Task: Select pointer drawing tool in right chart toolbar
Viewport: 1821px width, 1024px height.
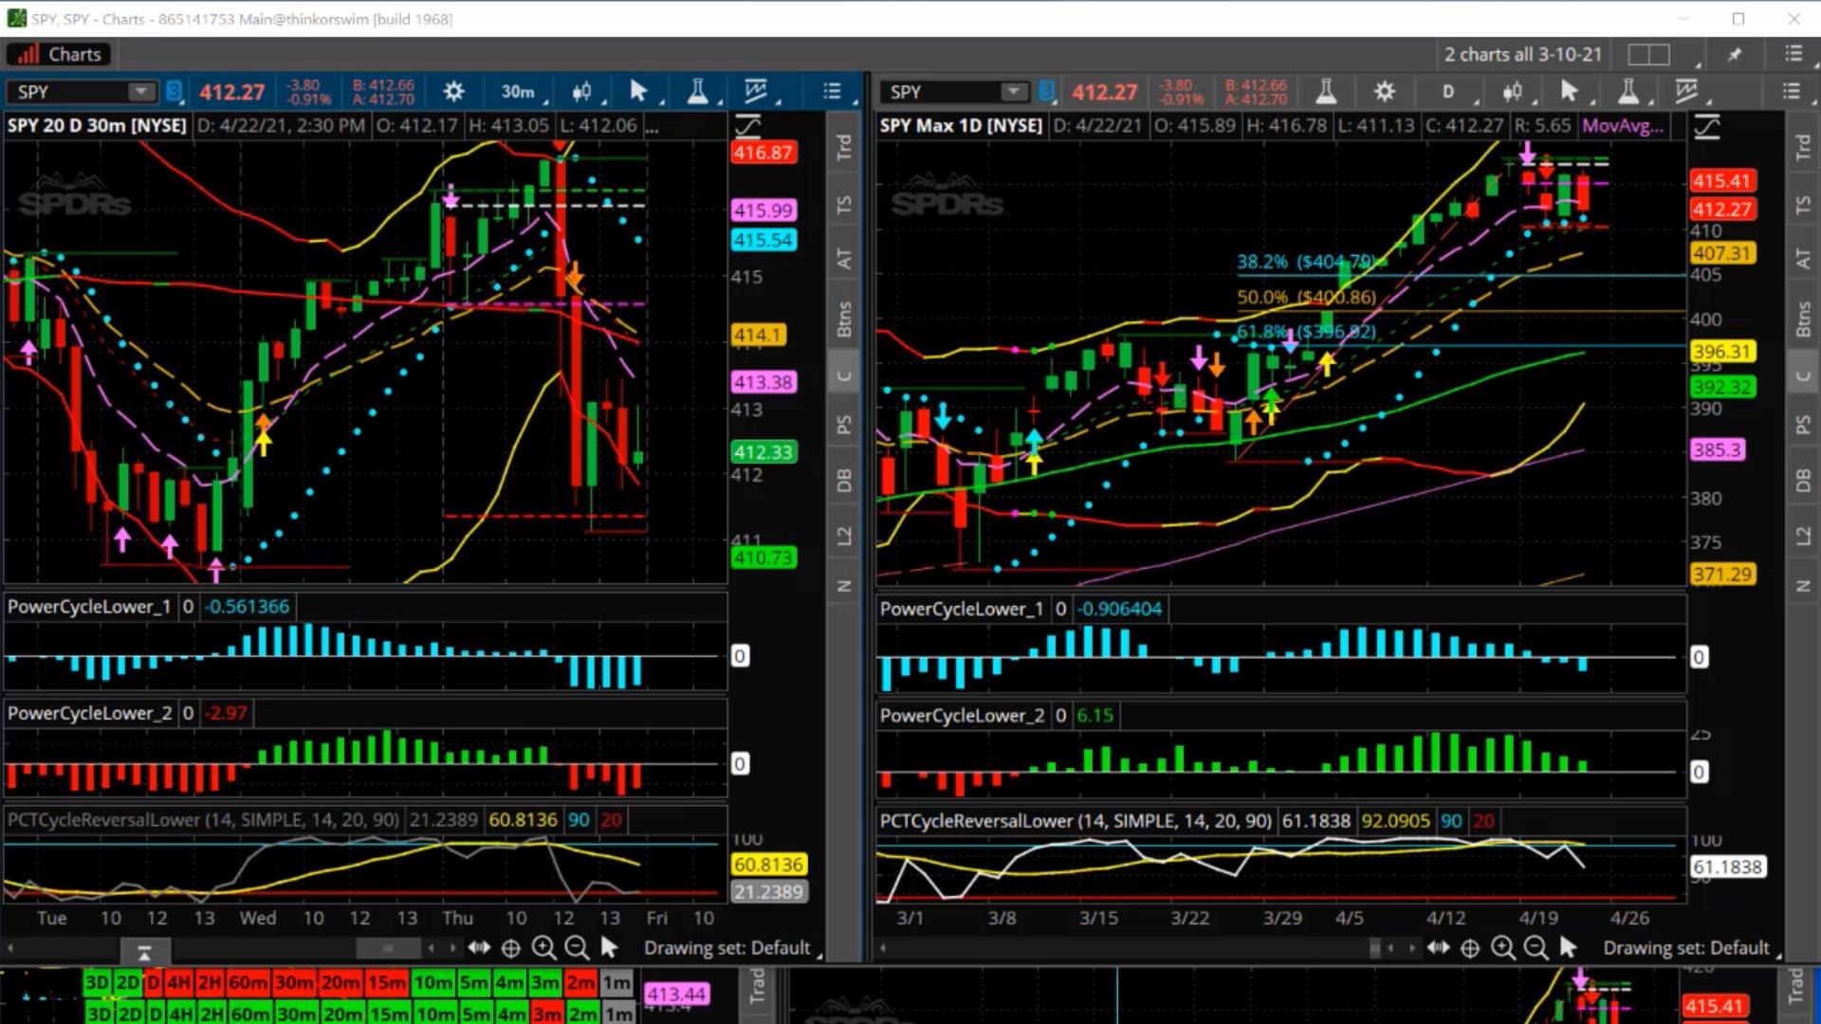Action: click(1569, 92)
